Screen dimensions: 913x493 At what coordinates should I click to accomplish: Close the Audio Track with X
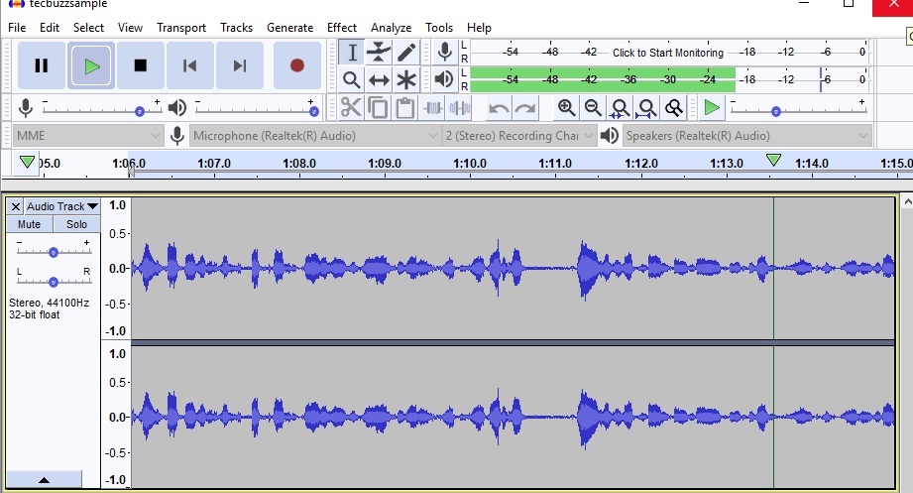coord(15,206)
